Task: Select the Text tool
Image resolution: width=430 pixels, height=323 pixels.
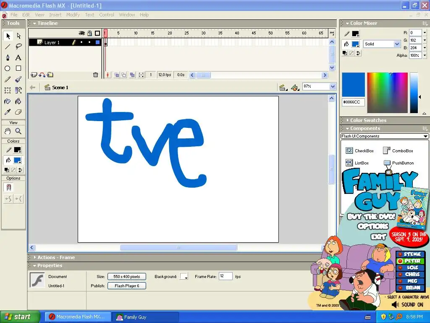Action: (18, 58)
